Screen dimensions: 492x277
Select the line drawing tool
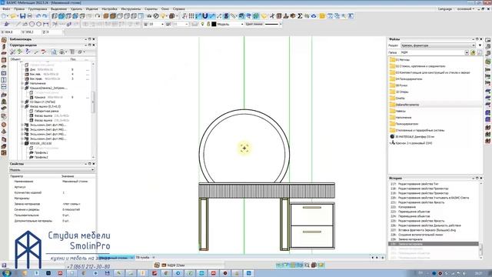tap(18, 24)
